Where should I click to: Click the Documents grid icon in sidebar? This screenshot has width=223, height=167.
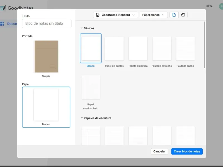pyautogui.click(x=2, y=24)
